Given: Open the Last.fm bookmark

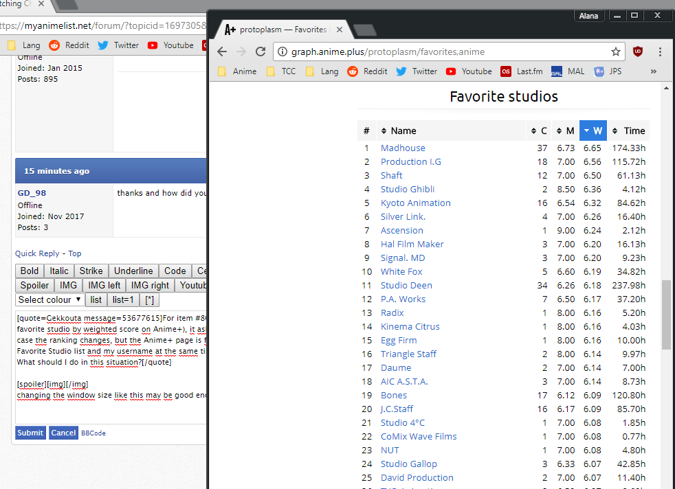Looking at the screenshot, I should tap(521, 71).
